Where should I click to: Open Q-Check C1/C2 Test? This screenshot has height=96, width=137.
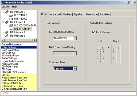[x=19, y=83]
